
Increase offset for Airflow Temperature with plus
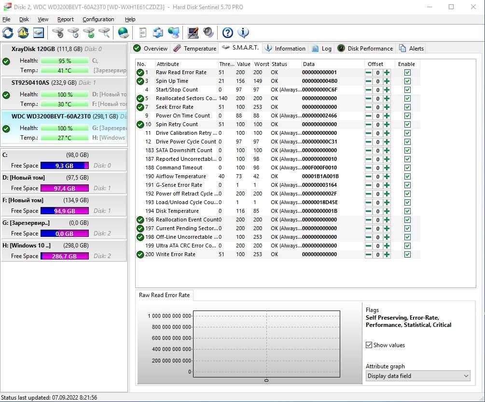click(387, 177)
